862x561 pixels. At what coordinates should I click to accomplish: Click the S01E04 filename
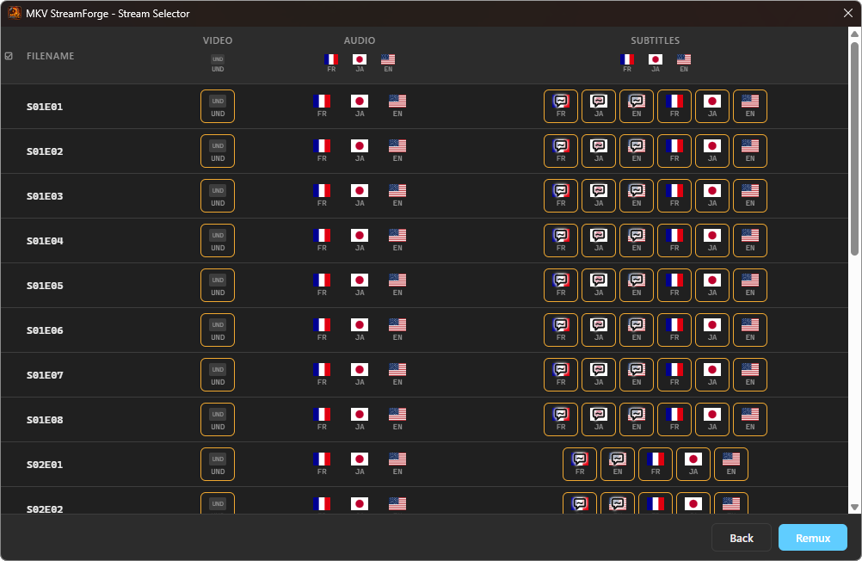point(45,241)
